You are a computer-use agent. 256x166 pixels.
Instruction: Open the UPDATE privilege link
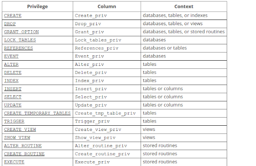[x=13, y=105]
